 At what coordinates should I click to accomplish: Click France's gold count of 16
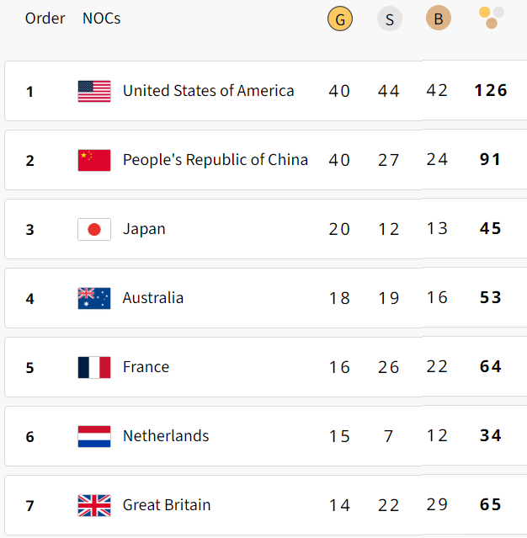point(339,367)
